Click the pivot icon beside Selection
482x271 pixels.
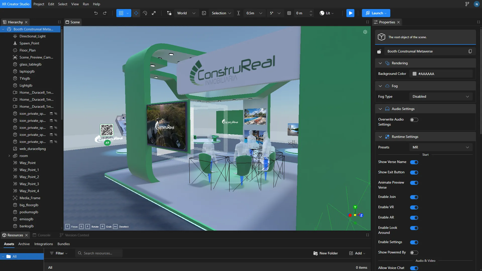204,13
